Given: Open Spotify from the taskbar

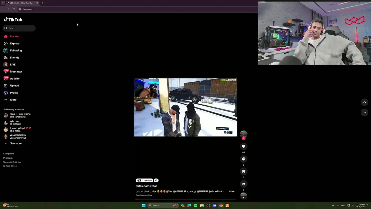Looking at the screenshot, I should [195, 206].
